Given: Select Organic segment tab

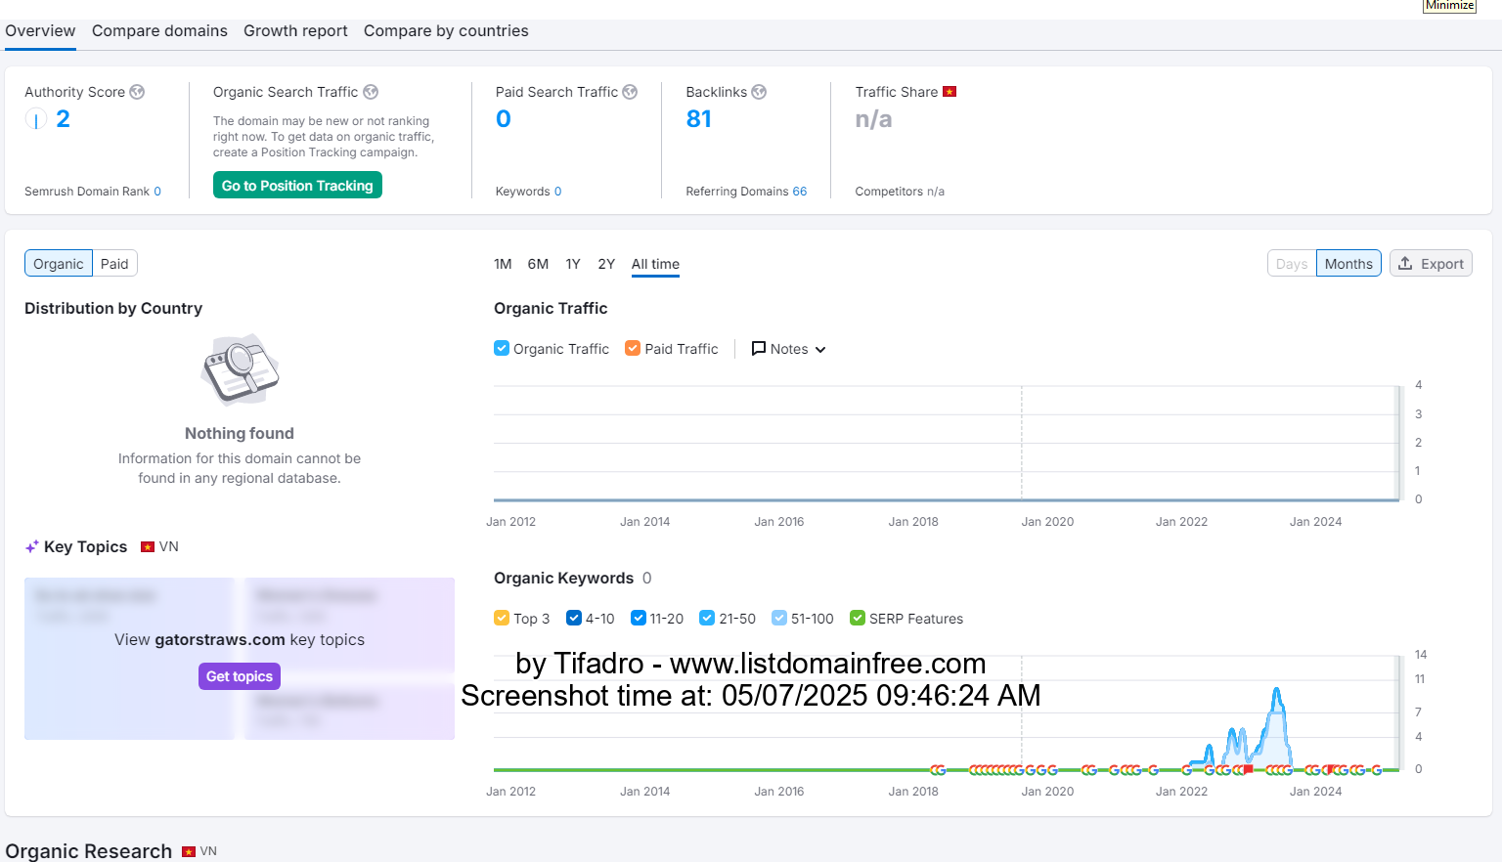Looking at the screenshot, I should pos(59,264).
